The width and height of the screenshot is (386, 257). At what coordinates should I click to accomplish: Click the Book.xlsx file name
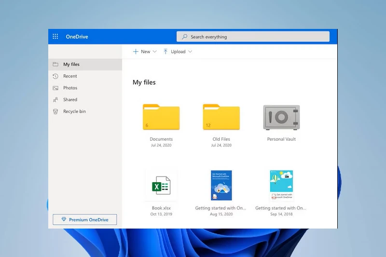coord(161,208)
